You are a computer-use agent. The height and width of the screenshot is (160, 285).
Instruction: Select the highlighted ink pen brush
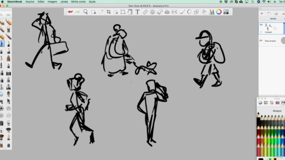pos(2,44)
